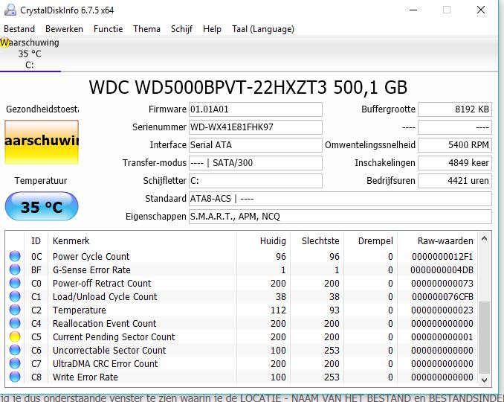Select the G-Sense Error Rate row text
The width and height of the screenshot is (504, 402).
click(91, 269)
